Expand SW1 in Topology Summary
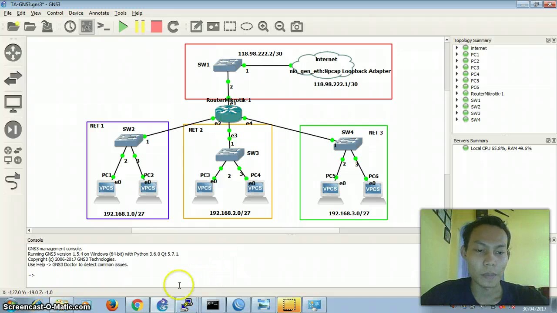557x313 pixels. 457,100
